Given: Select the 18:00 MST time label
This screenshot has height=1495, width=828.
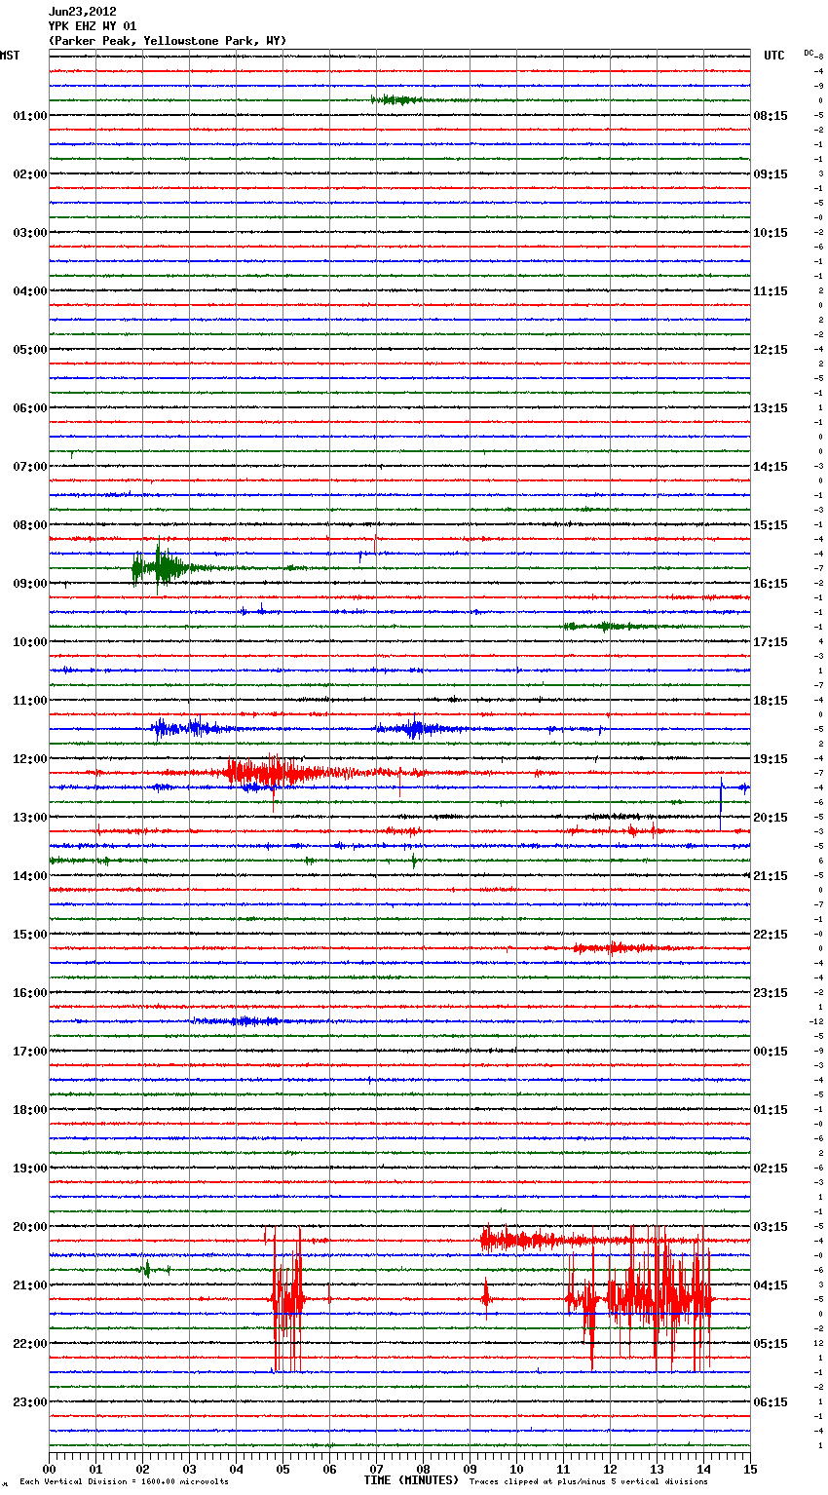Looking at the screenshot, I should 30,1110.
